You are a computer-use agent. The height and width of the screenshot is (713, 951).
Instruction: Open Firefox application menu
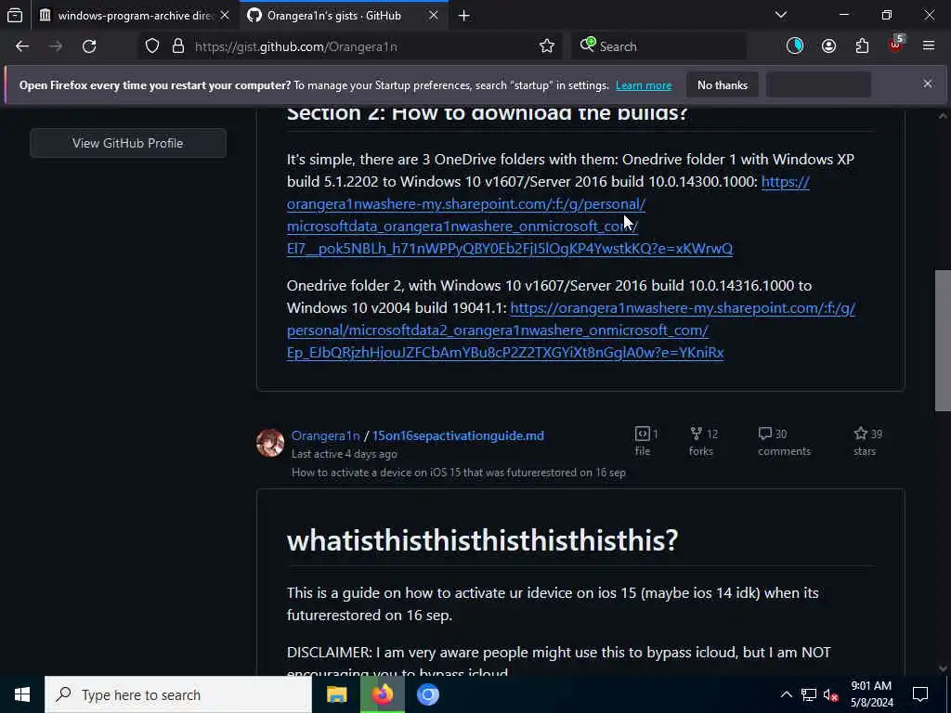pyautogui.click(x=929, y=45)
